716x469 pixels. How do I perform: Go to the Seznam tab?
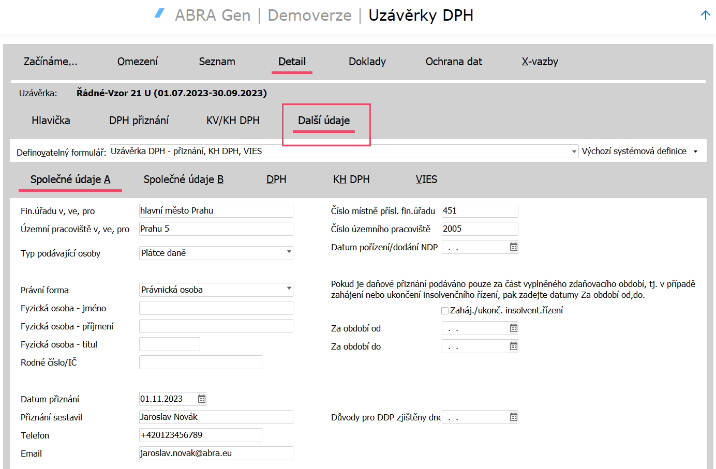[x=217, y=62]
